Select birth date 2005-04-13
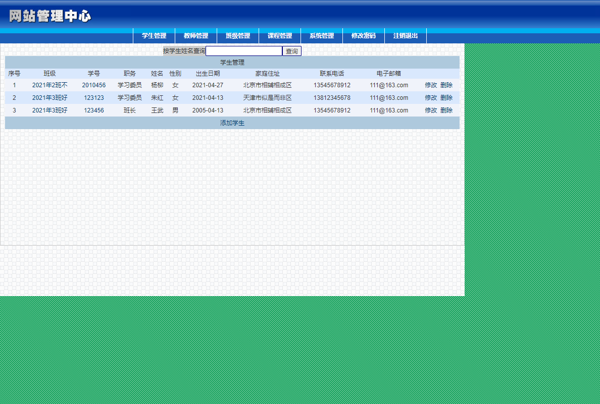This screenshot has height=404, width=600. click(x=208, y=110)
